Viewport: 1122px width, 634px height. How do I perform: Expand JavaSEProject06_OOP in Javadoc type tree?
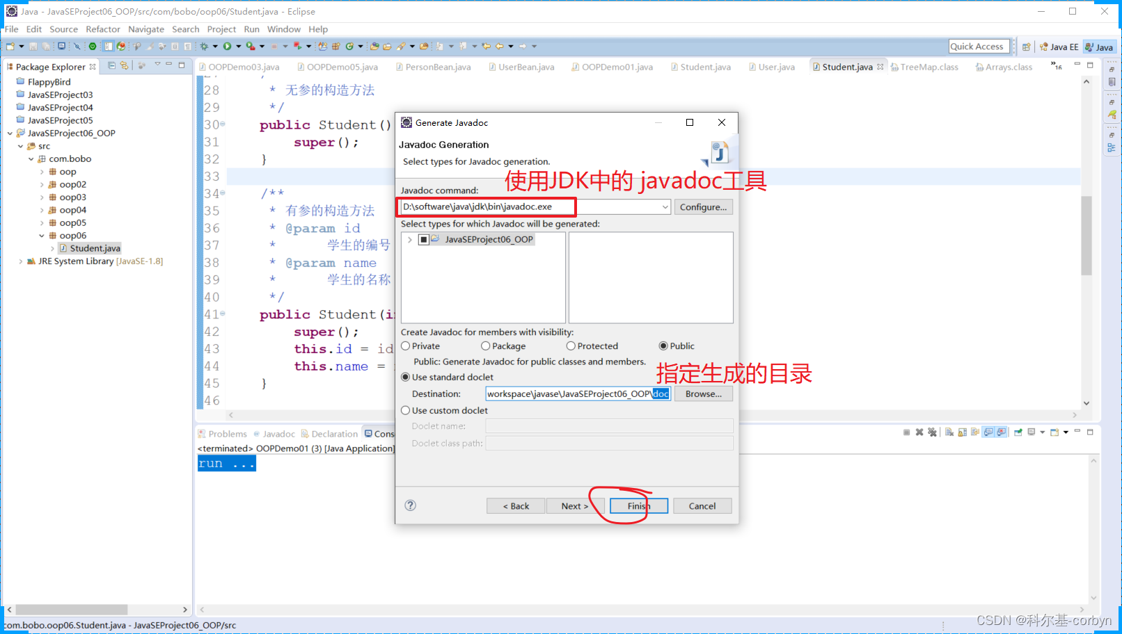pos(410,240)
